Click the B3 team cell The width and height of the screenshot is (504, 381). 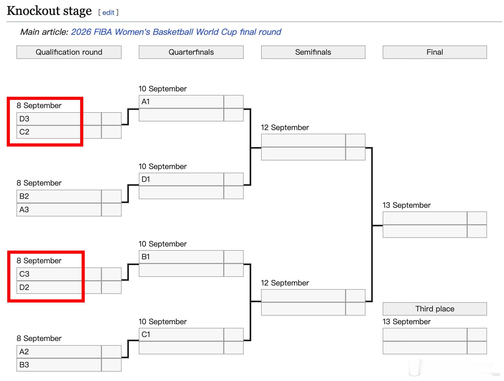click(59, 365)
